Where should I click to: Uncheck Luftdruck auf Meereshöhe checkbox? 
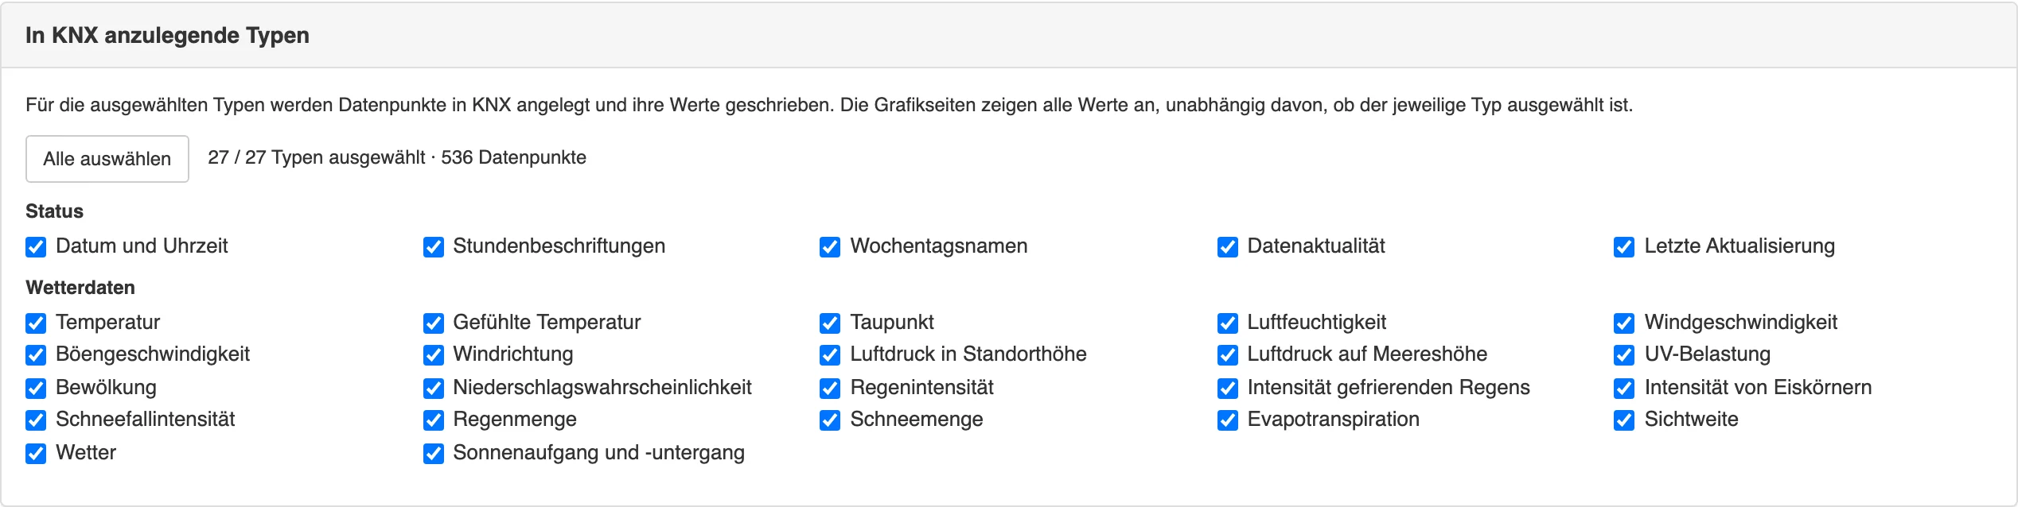point(1227,355)
